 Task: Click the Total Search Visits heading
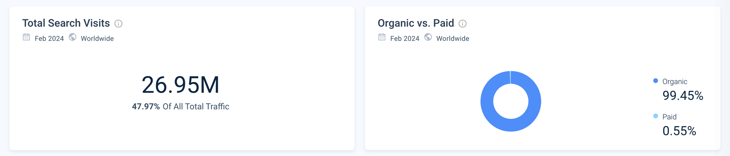pyautogui.click(x=66, y=23)
